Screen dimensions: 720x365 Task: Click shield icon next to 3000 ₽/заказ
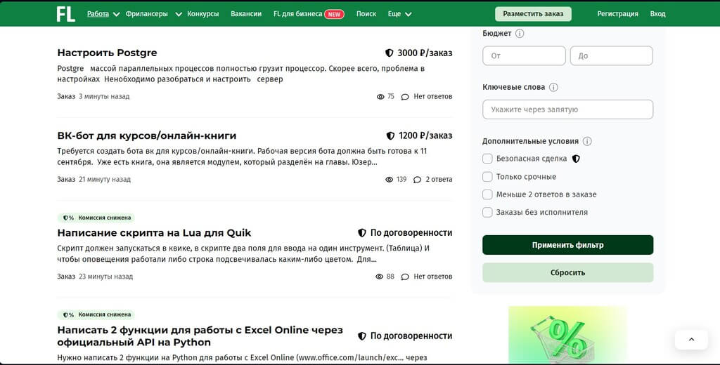click(389, 53)
